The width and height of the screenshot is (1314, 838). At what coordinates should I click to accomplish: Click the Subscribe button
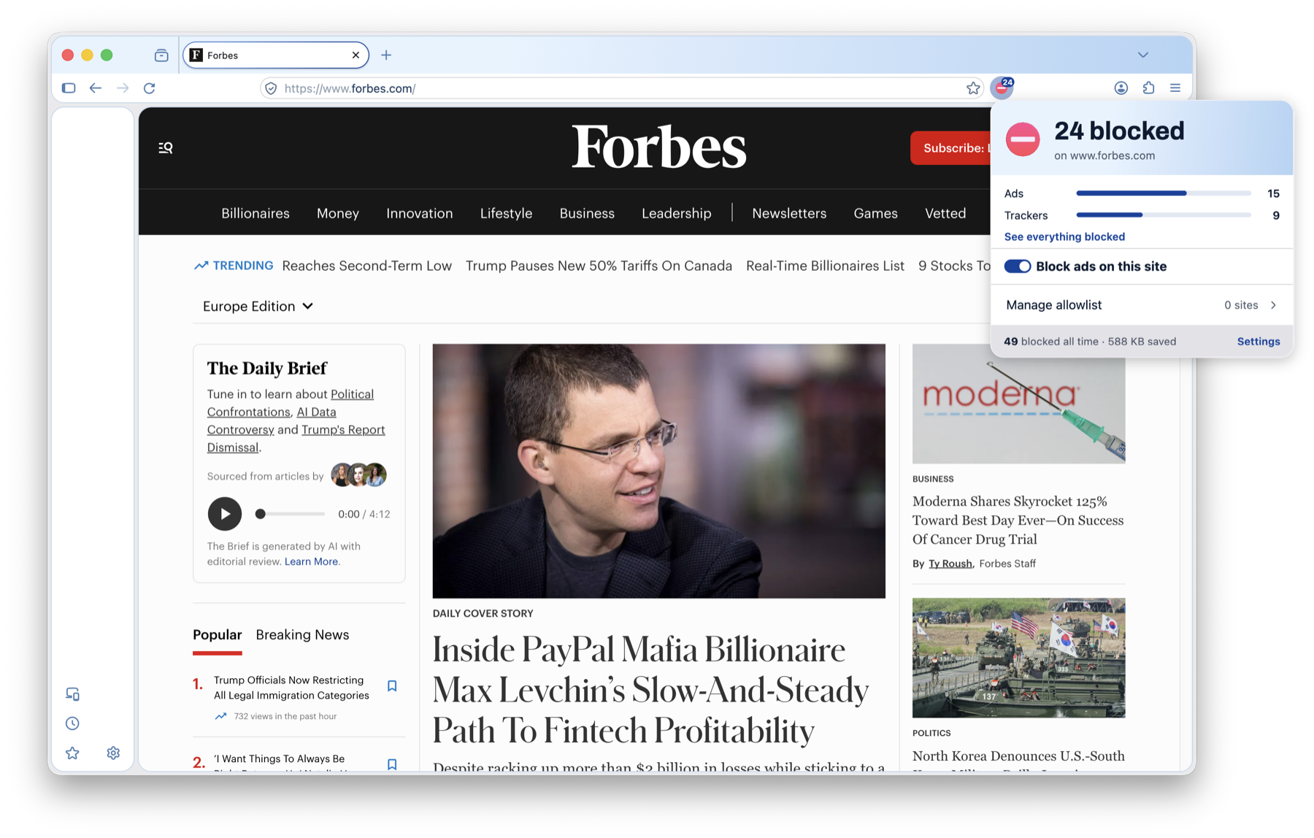point(950,148)
